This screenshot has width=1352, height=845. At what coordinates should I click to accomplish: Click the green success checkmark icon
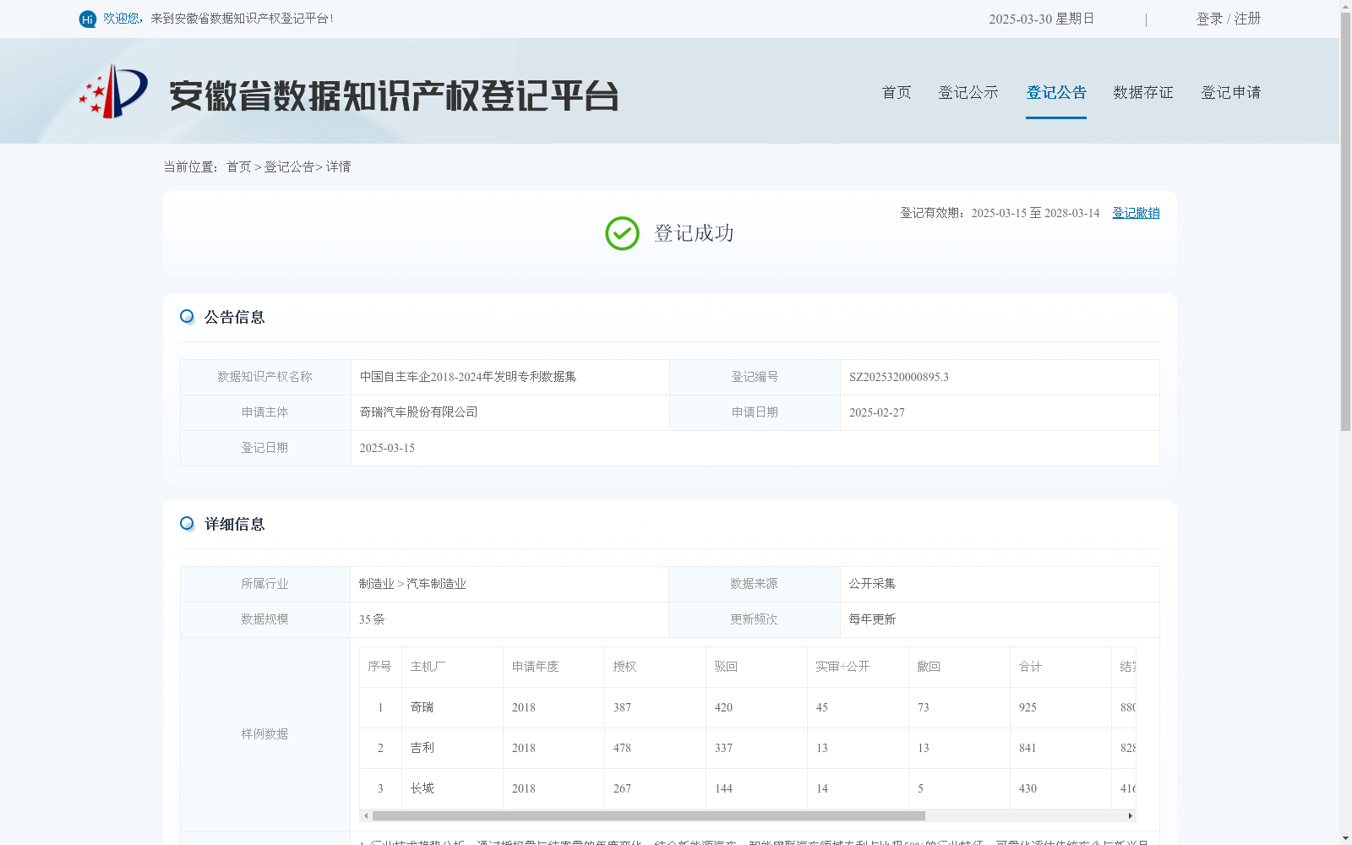coord(622,232)
